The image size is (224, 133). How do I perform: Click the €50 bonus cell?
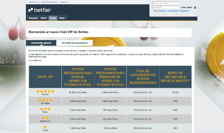point(175,128)
